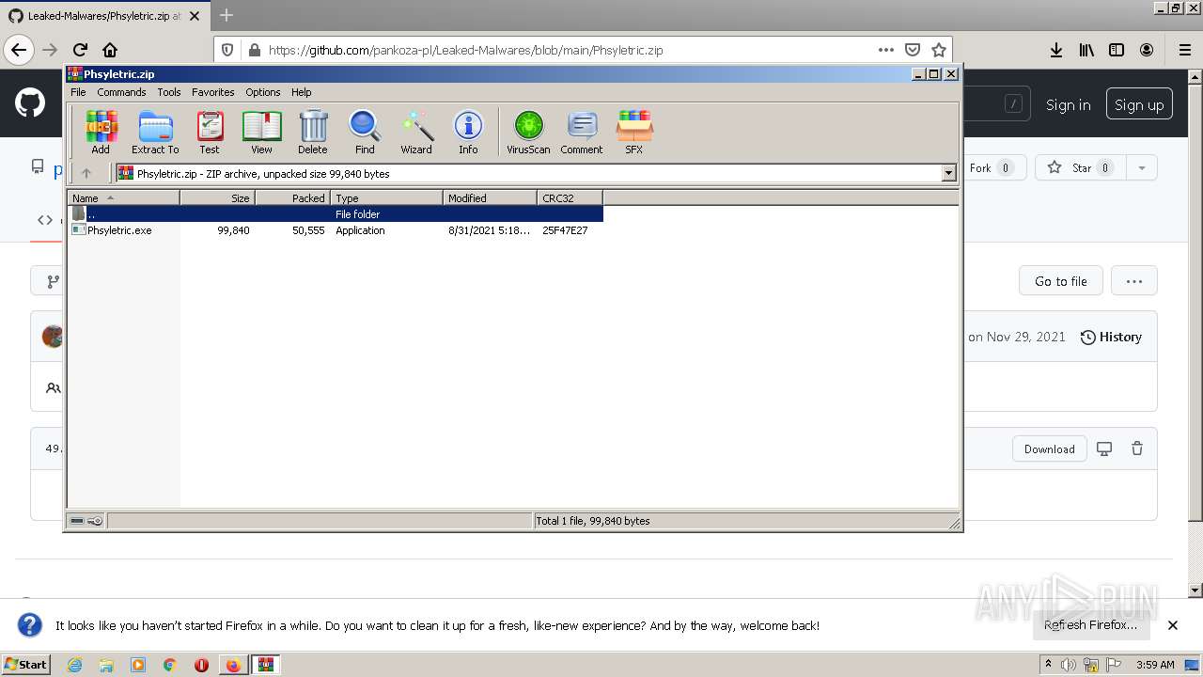Open Chrome from the taskbar
Screen dimensions: 1203x677
click(x=169, y=665)
